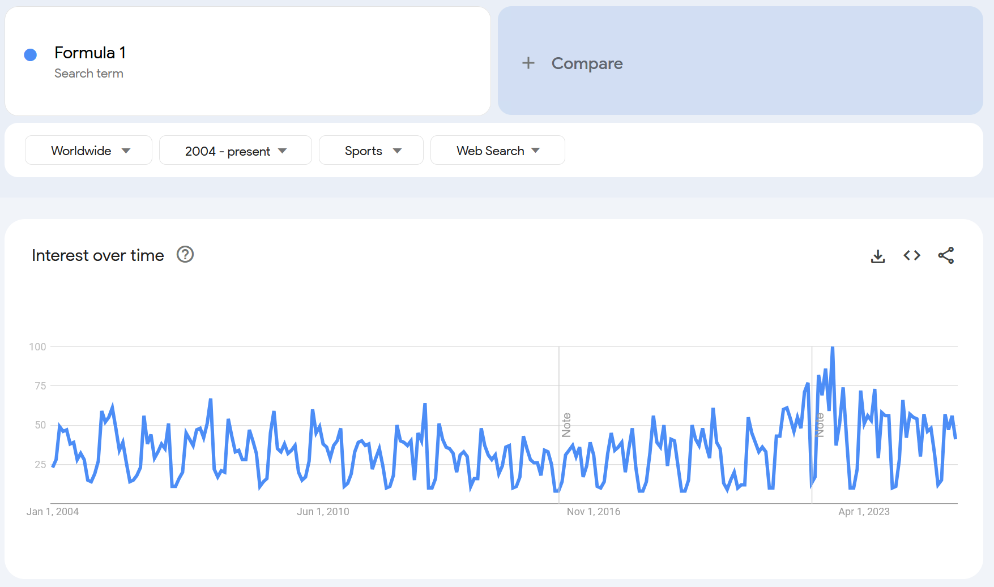Viewport: 994px width, 587px height.
Task: Click the Search term label under Formula 1
Action: (x=89, y=74)
